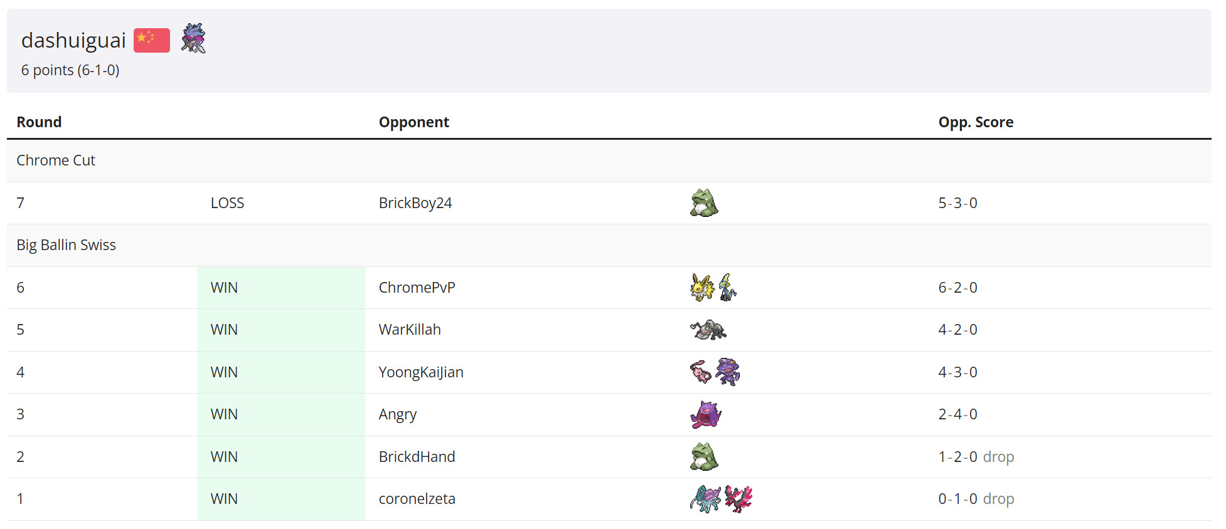Viewport: 1226px width, 529px height.
Task: Click the Round column header
Action: point(39,122)
